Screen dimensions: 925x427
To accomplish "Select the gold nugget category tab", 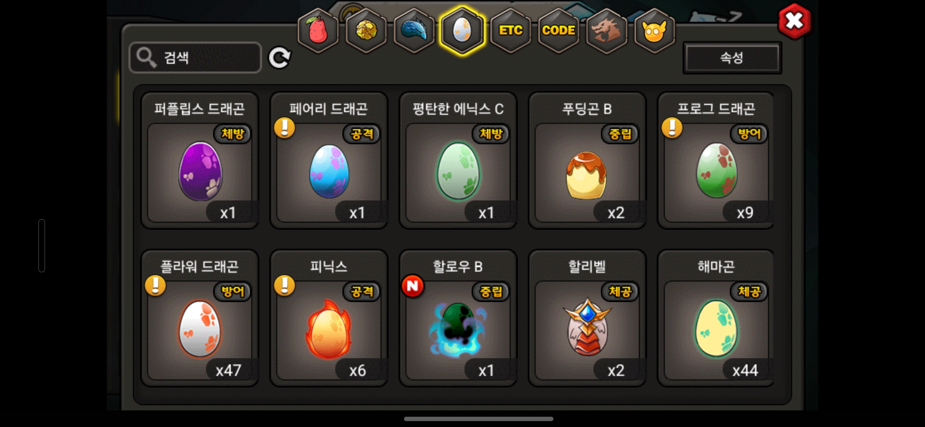I will click(366, 31).
